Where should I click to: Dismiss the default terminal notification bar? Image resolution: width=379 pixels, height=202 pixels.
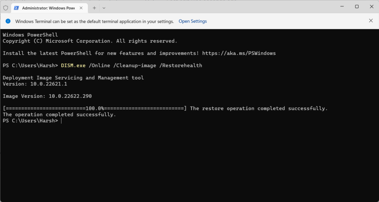(371, 21)
